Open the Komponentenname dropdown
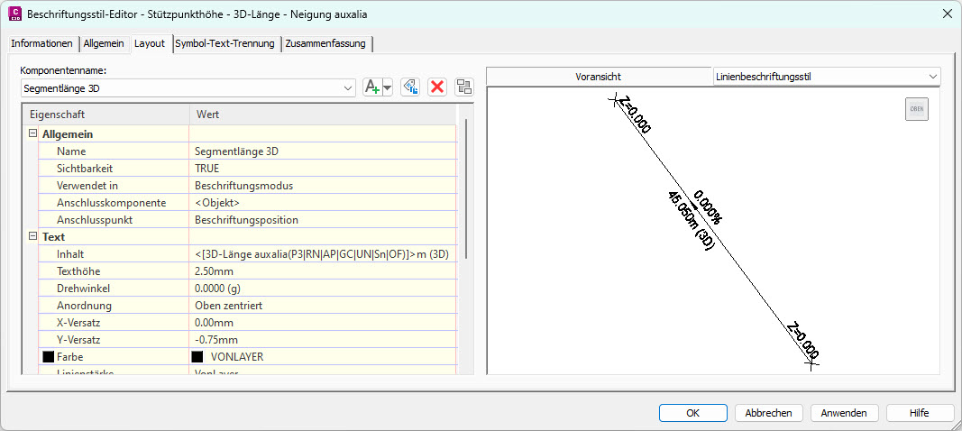This screenshot has width=962, height=431. [348, 87]
